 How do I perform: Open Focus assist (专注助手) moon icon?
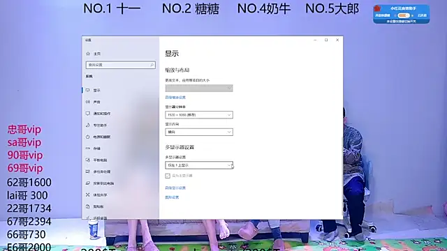click(x=88, y=125)
